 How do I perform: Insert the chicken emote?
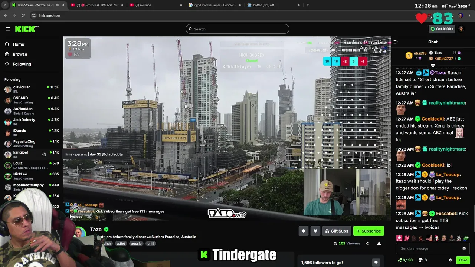436,238
